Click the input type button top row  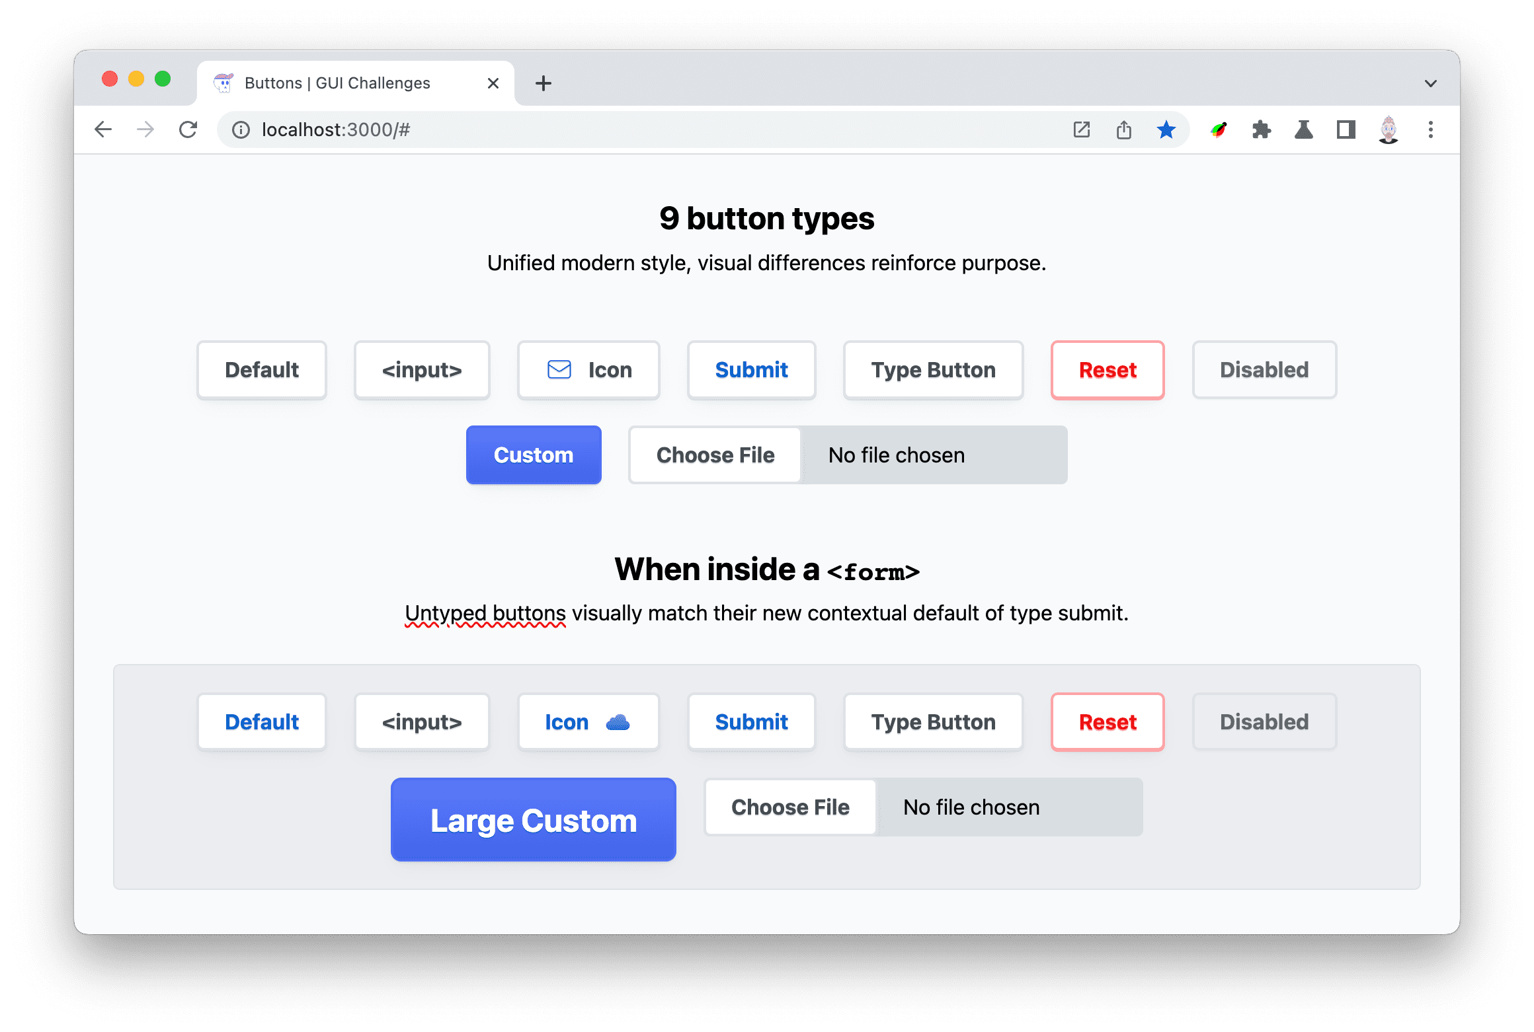tap(422, 370)
